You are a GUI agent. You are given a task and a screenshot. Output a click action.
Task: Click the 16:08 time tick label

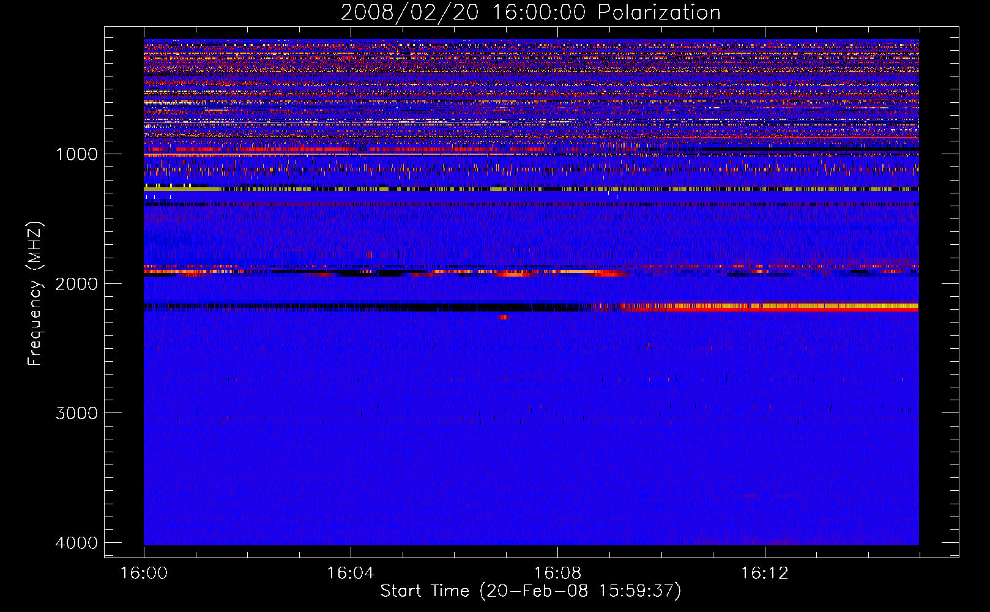(557, 573)
